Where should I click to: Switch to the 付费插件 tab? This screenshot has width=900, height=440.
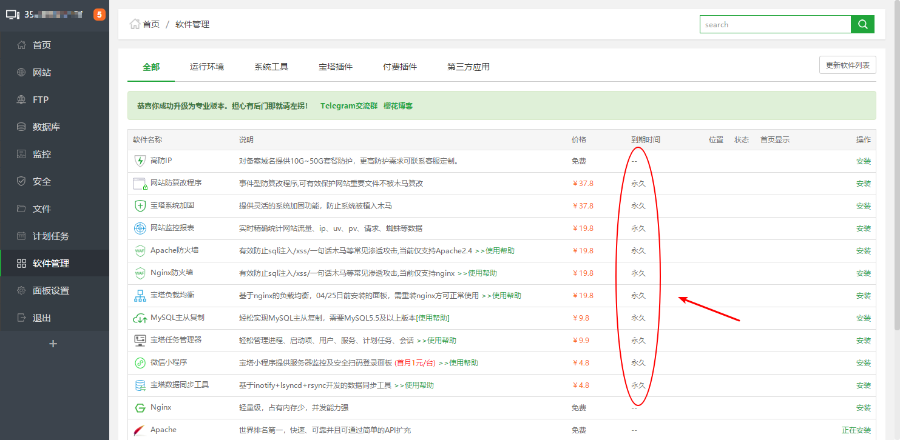[x=400, y=67]
